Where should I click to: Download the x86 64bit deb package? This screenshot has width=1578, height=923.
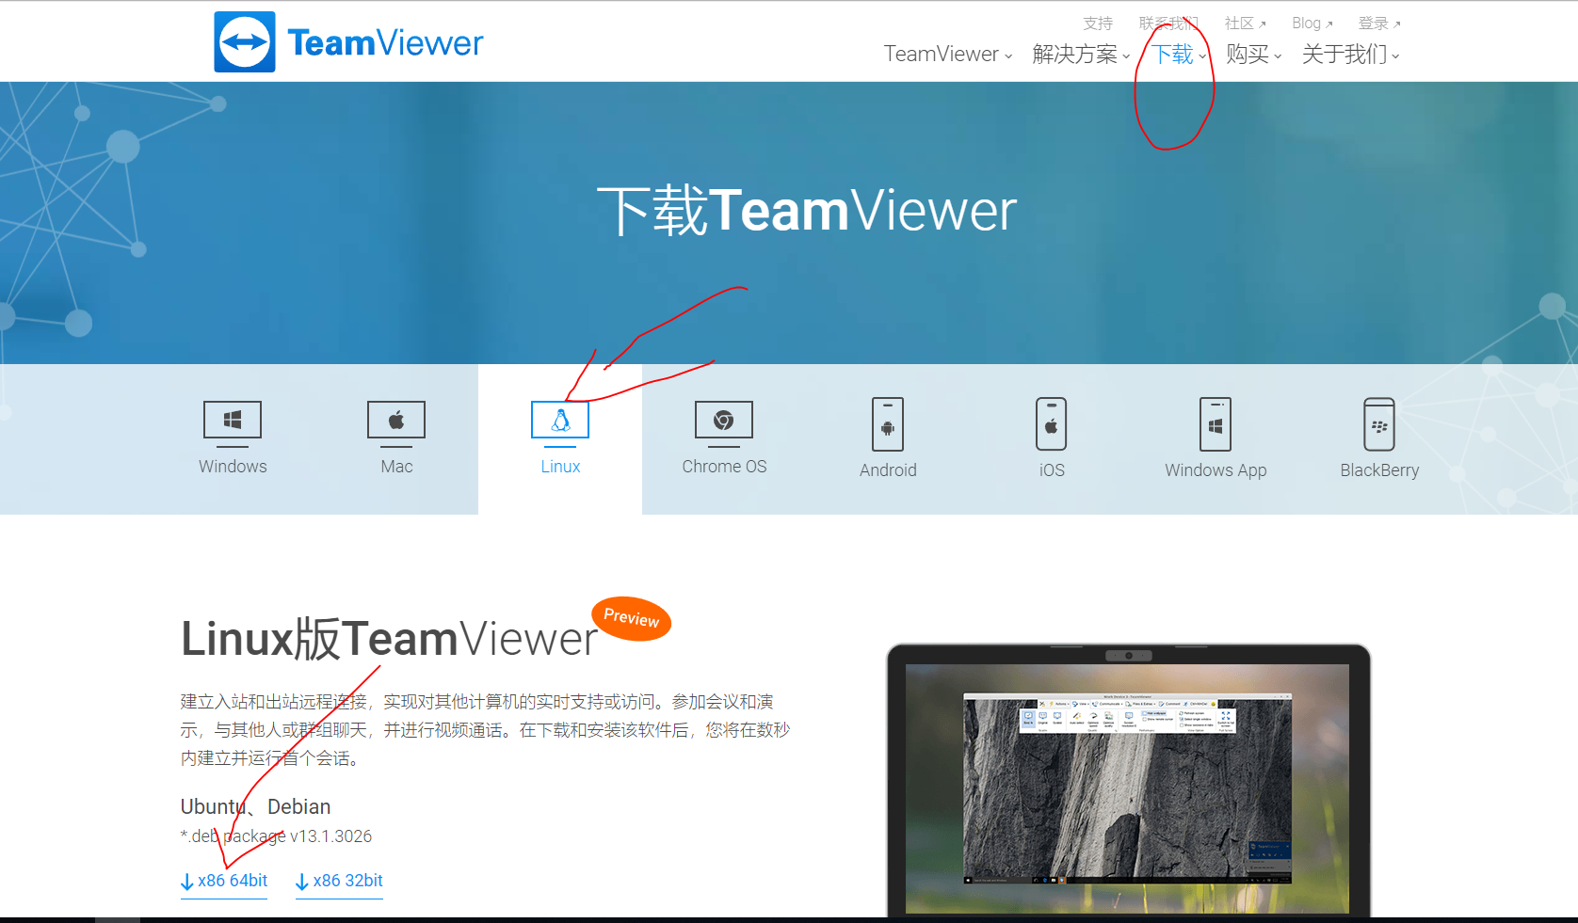(224, 882)
